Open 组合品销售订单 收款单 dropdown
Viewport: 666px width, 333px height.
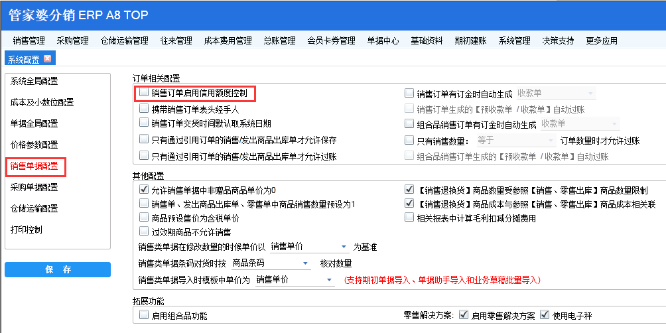tap(579, 123)
